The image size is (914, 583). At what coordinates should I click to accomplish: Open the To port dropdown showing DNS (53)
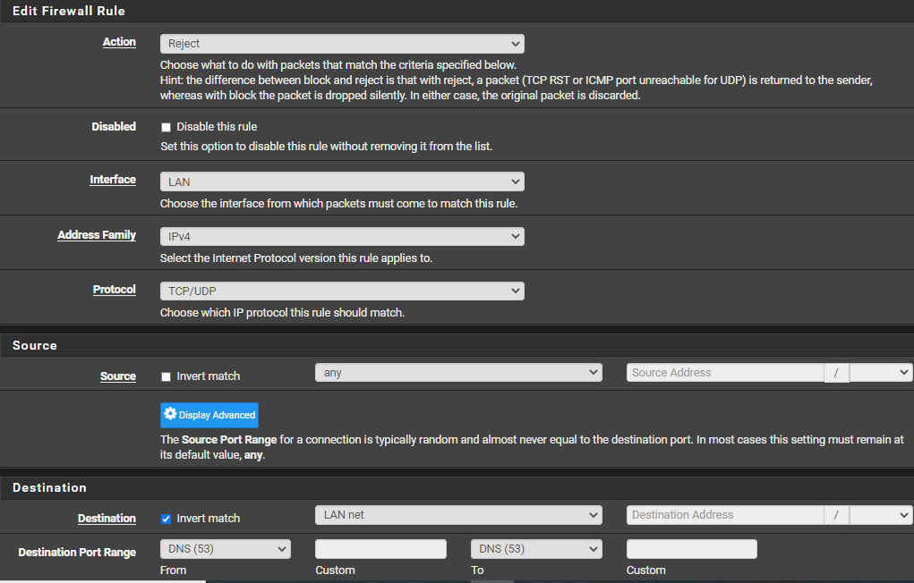536,549
